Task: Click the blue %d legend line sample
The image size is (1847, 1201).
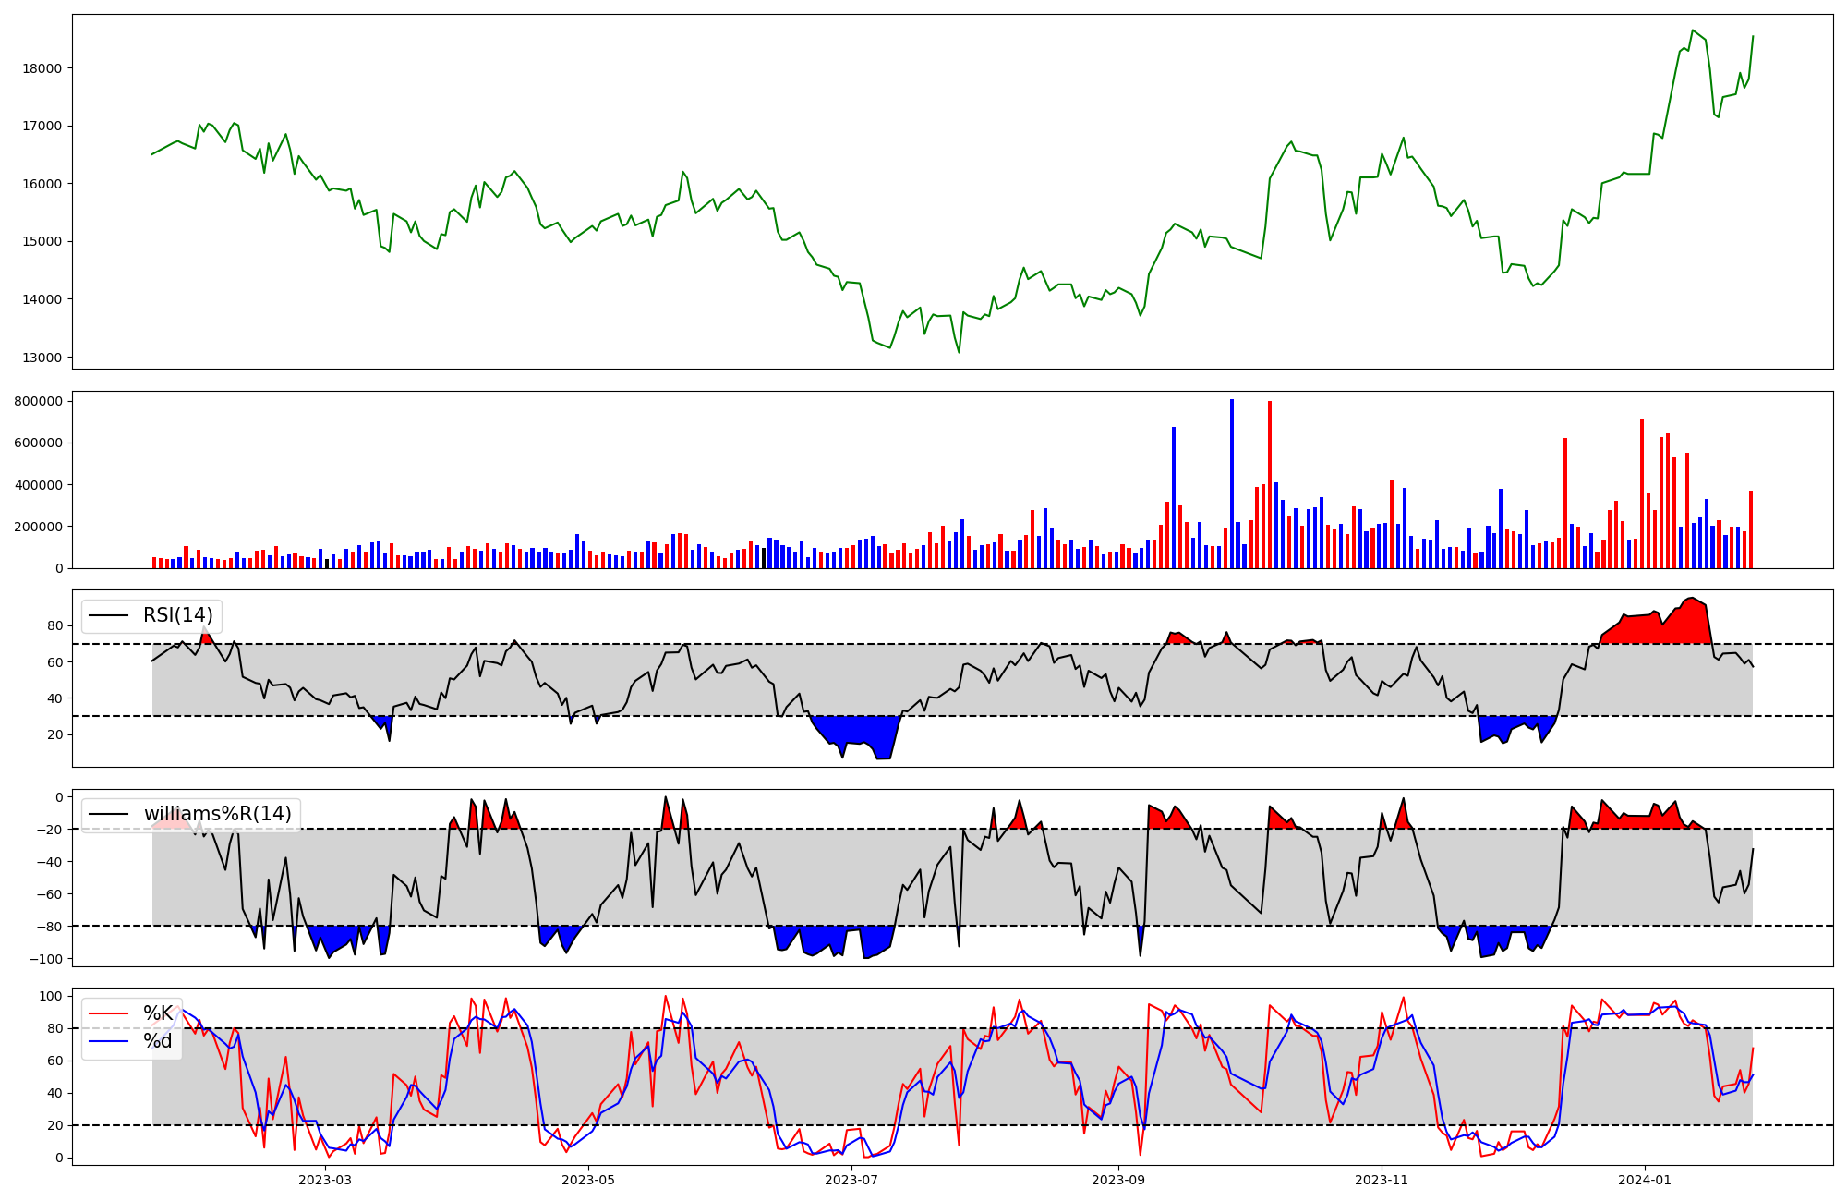Action: click(106, 1041)
